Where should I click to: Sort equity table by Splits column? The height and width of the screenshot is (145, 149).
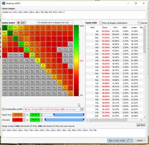tap(124, 28)
